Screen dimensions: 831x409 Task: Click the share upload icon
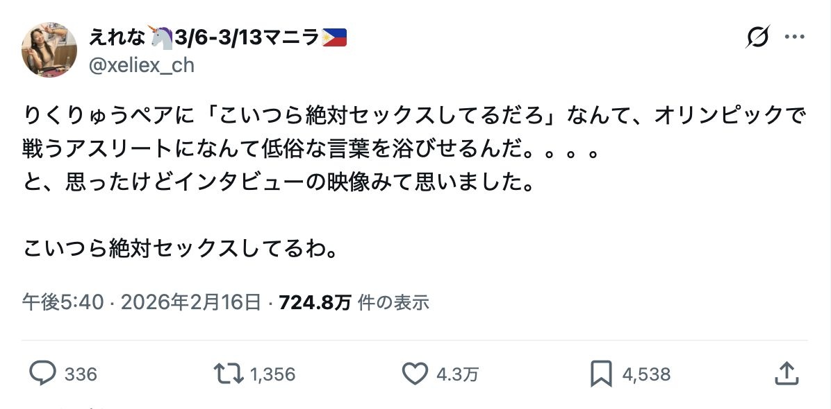(x=786, y=374)
